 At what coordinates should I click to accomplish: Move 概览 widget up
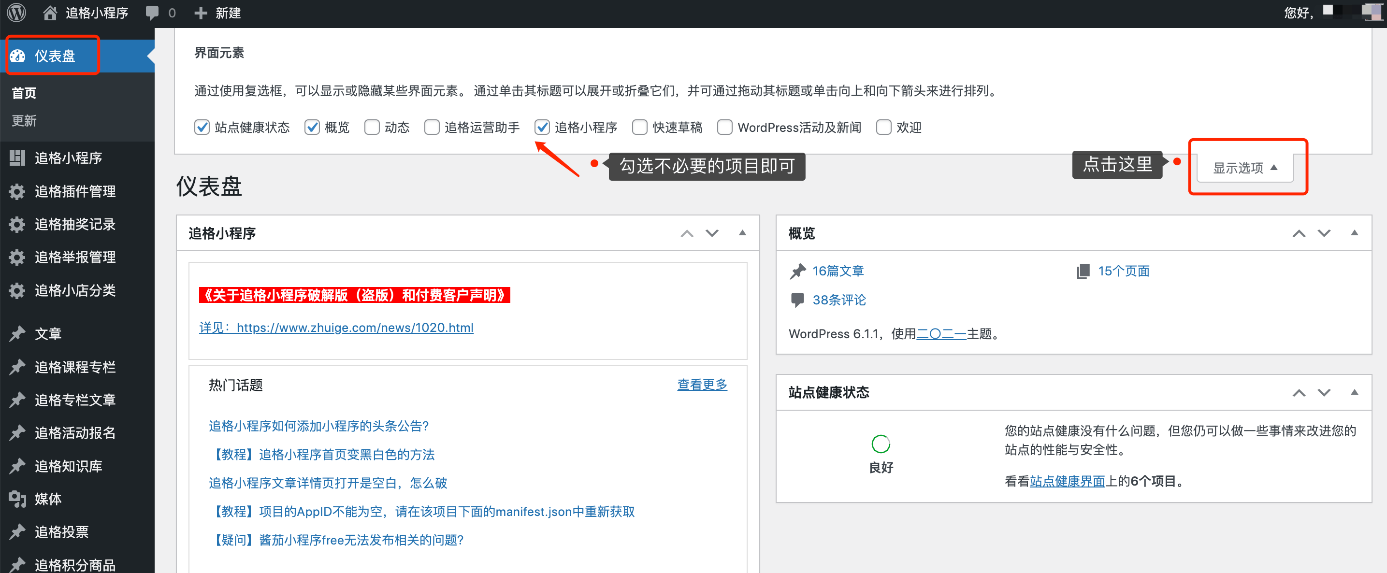pyautogui.click(x=1299, y=233)
